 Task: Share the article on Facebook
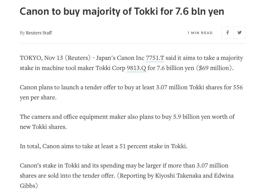click(x=227, y=33)
